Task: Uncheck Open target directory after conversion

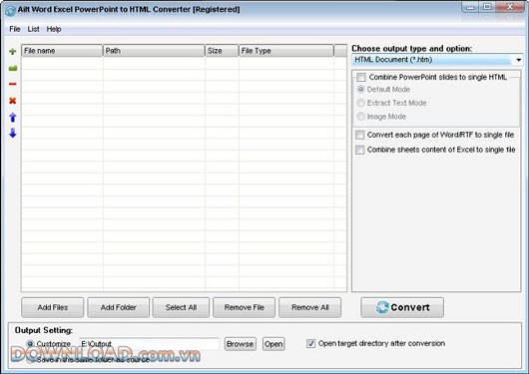Action: coord(310,343)
